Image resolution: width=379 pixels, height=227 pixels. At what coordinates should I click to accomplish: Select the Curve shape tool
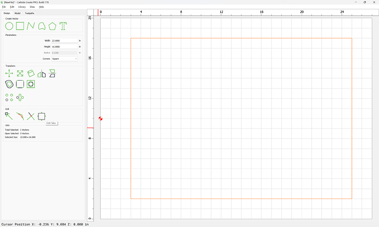(42, 26)
